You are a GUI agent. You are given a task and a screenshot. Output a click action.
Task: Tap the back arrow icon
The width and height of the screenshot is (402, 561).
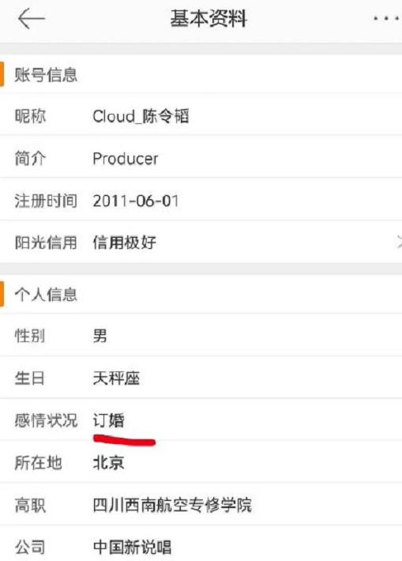pos(32,19)
